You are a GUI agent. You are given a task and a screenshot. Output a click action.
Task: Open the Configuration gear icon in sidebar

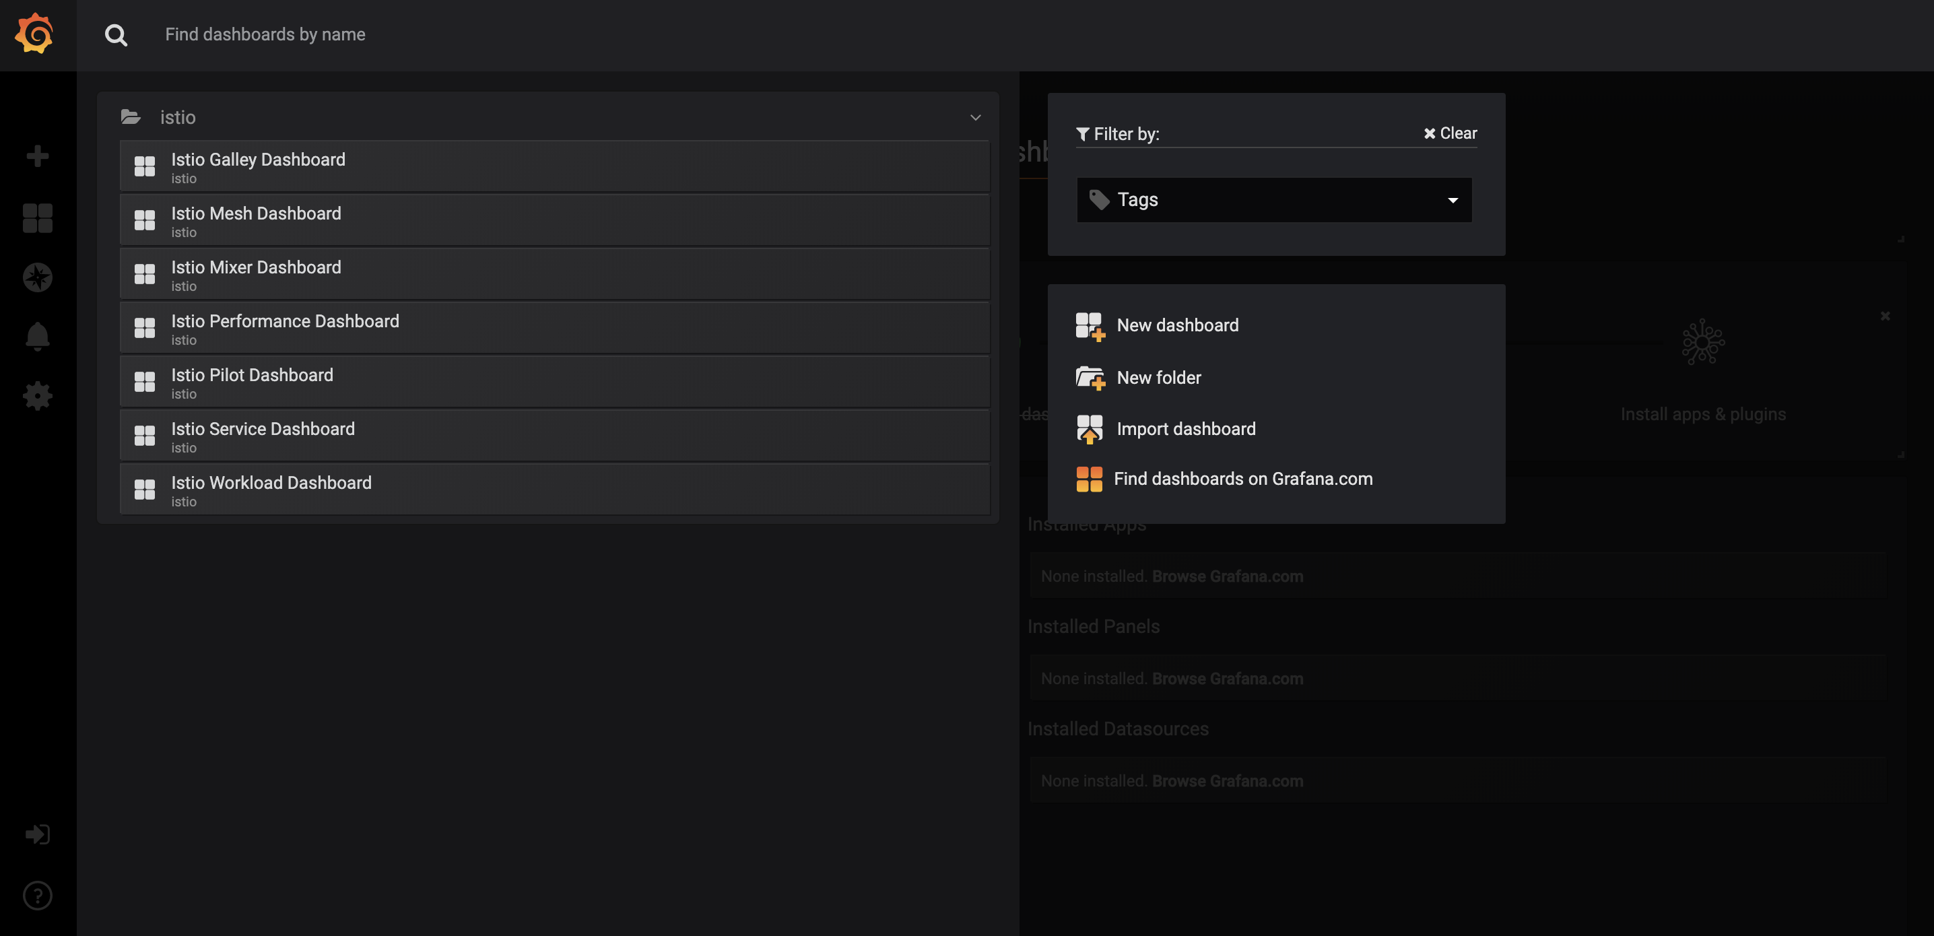click(x=38, y=395)
